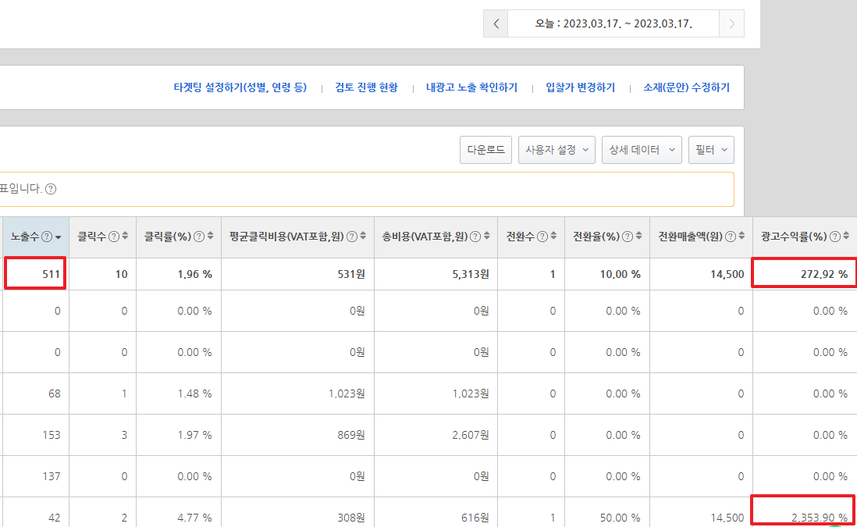Viewport: 857px width, 527px height.
Task: Sort by 평균클릭비용 using its sort arrows
Action: [363, 236]
